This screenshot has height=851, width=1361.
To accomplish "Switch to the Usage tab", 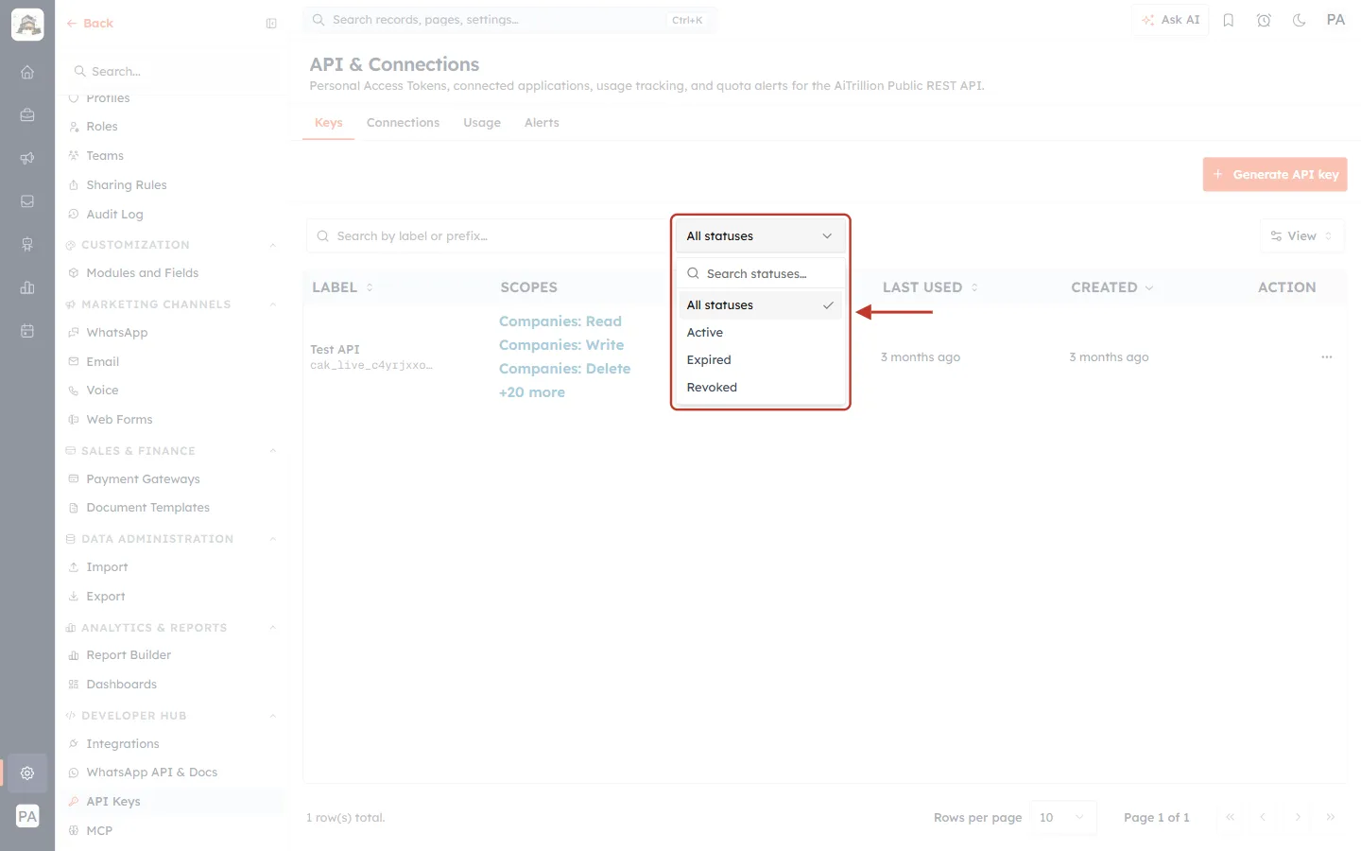I will pyautogui.click(x=482, y=123).
